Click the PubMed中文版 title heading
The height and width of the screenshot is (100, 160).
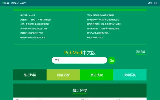(80, 53)
